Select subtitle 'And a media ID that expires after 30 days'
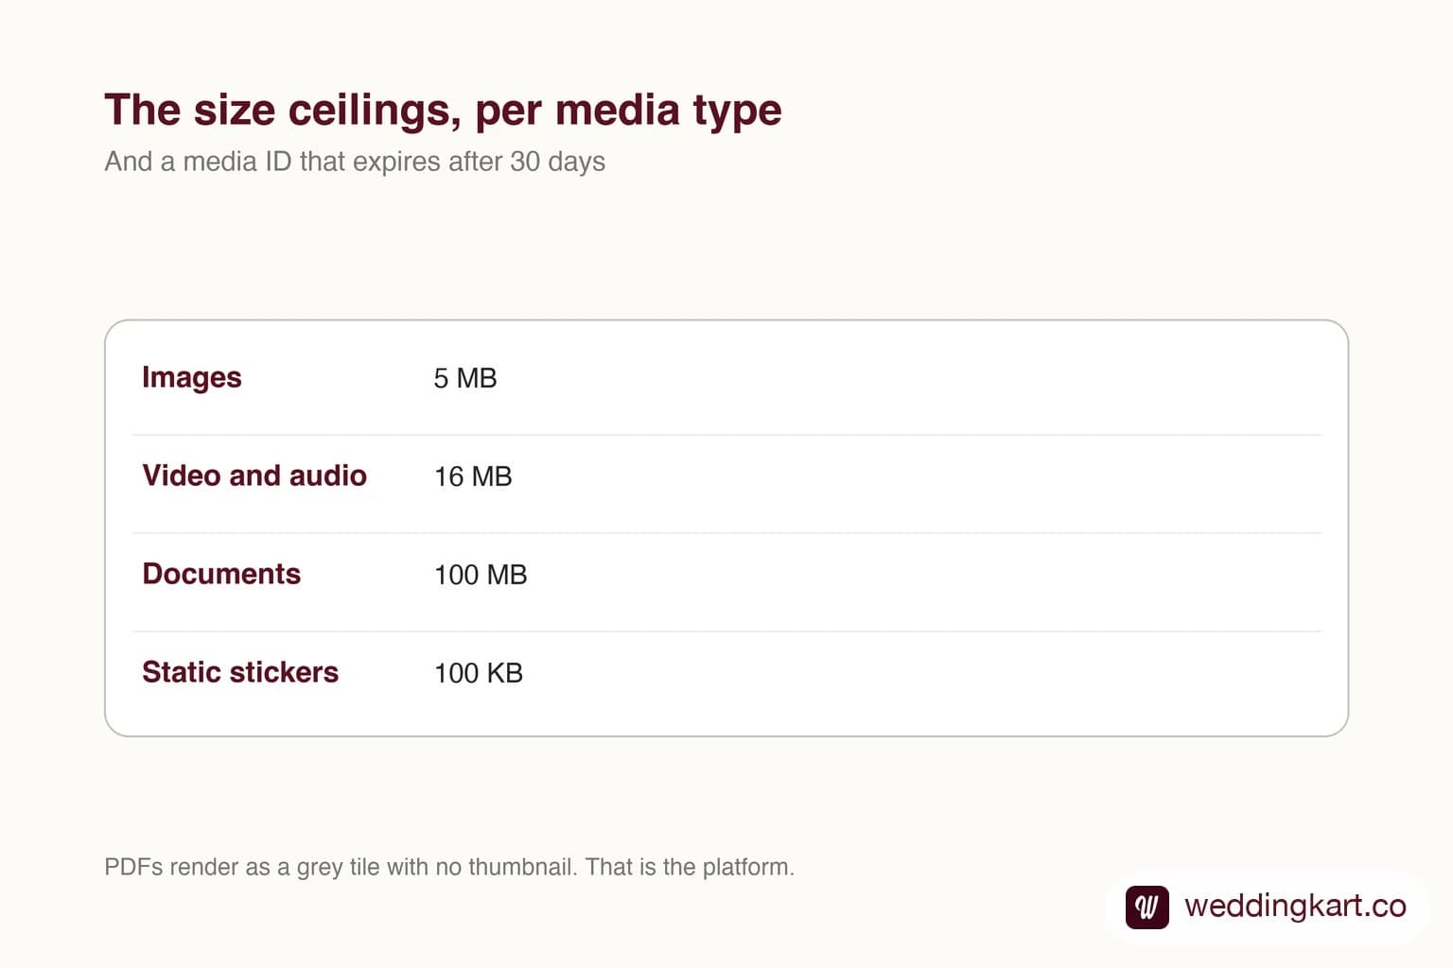The width and height of the screenshot is (1453, 968). click(355, 162)
